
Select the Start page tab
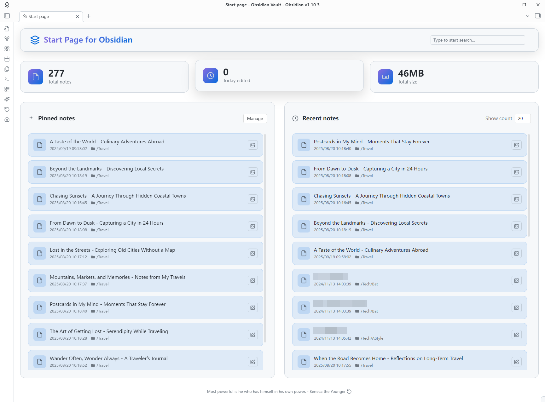click(51, 16)
